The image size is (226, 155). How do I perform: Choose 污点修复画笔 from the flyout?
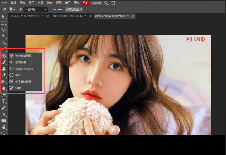[23, 56]
